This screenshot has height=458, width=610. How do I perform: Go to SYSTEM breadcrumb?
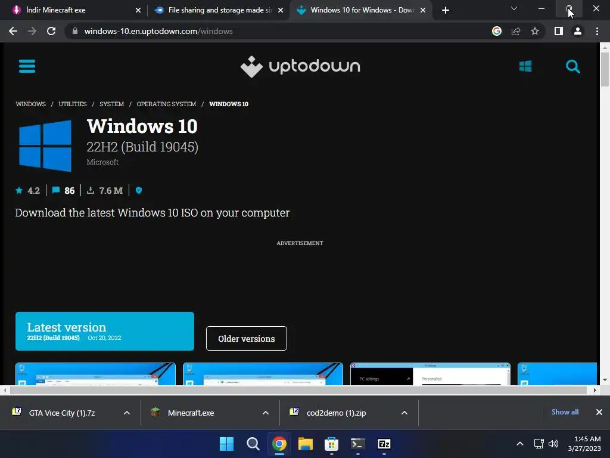coord(111,104)
